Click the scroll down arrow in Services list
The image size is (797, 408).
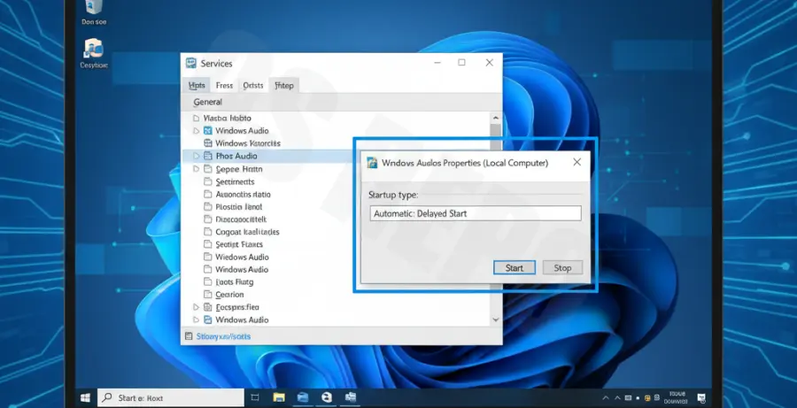496,320
